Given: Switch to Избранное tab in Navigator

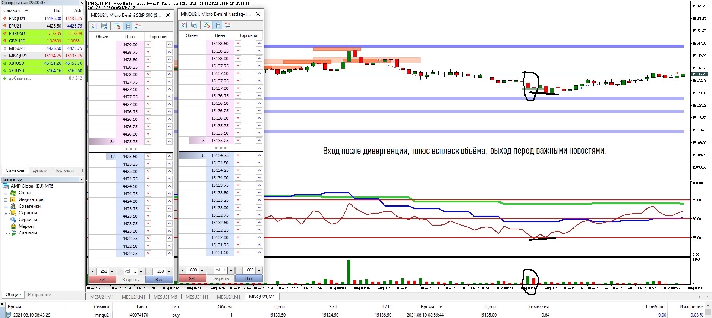Looking at the screenshot, I should tap(39, 295).
